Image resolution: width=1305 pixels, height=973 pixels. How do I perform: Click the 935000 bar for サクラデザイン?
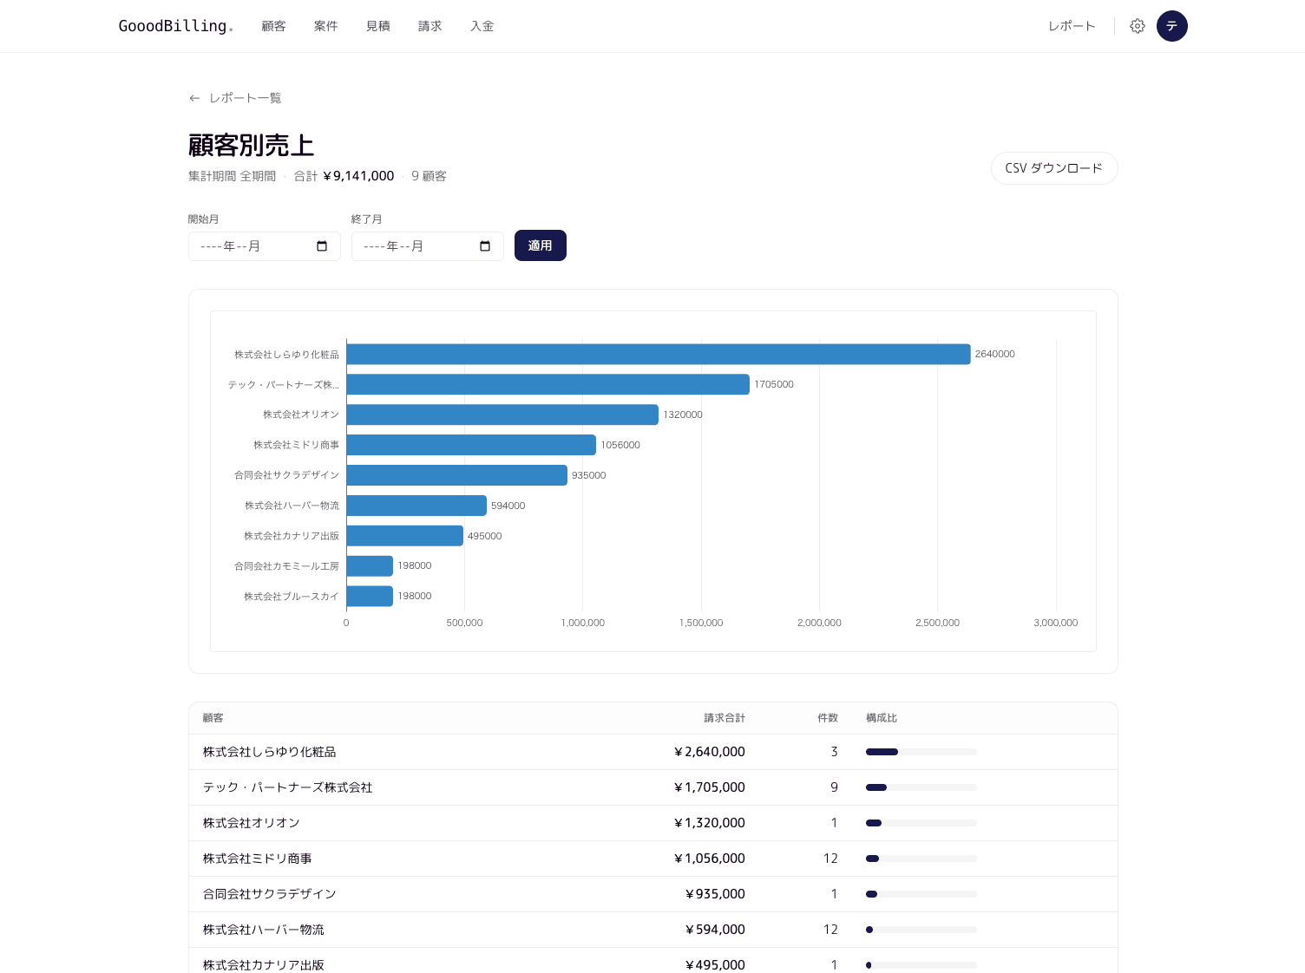[x=456, y=475]
